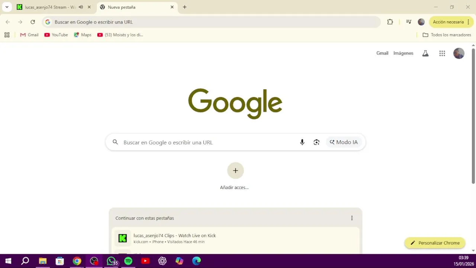Screen dimensions: 476x268
Task: Click the address bar URL field
Action: coord(212,22)
